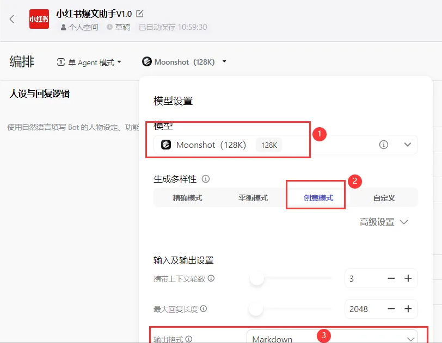Open the 单 Agent 模式 dropdown
This screenshot has width=442, height=343.
tap(89, 62)
